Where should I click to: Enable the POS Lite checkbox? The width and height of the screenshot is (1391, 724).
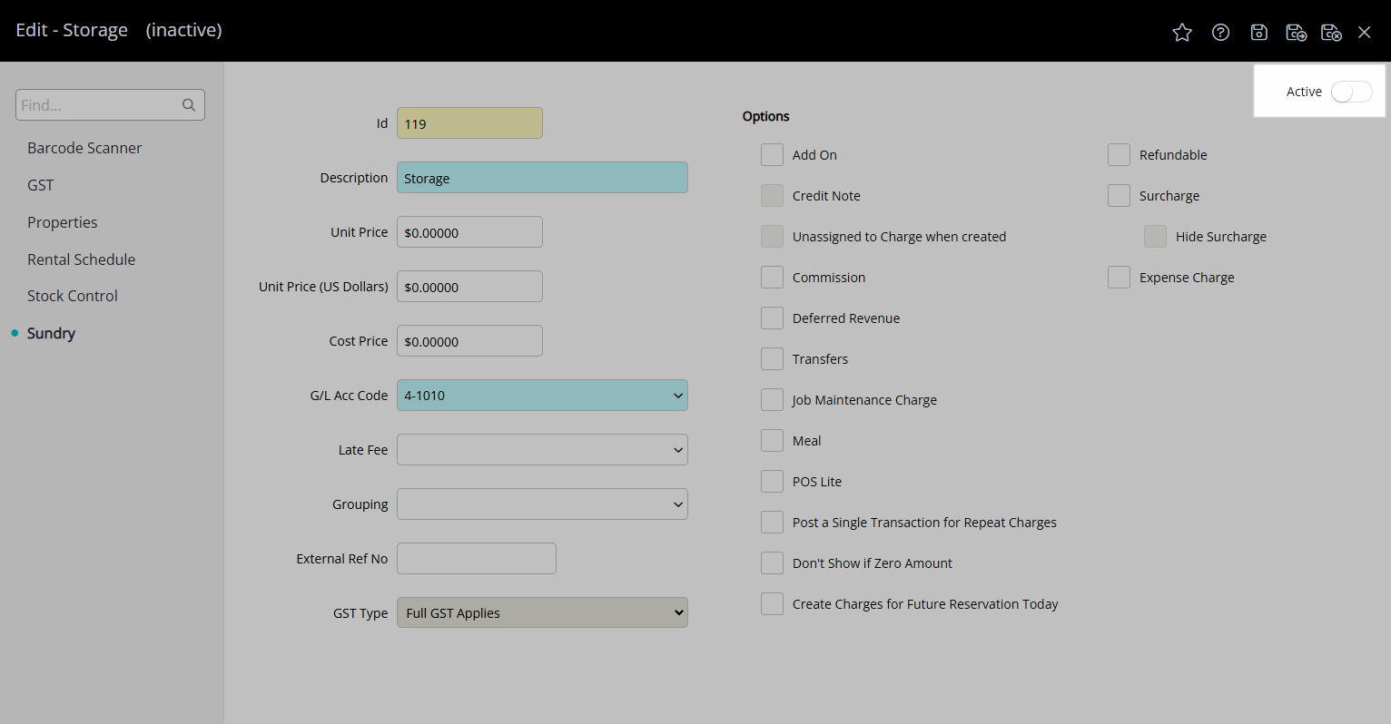(772, 482)
